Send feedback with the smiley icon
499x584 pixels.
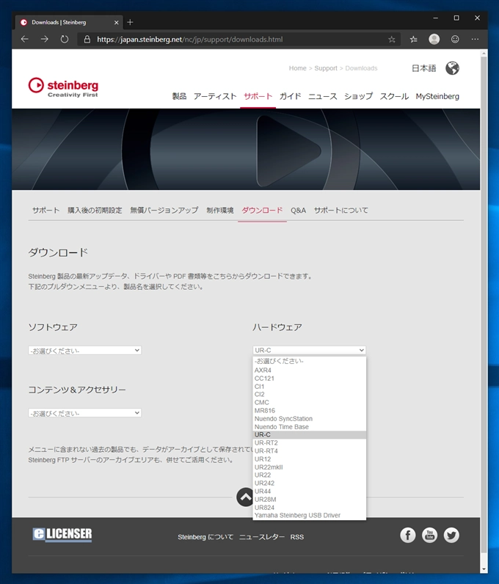click(455, 39)
